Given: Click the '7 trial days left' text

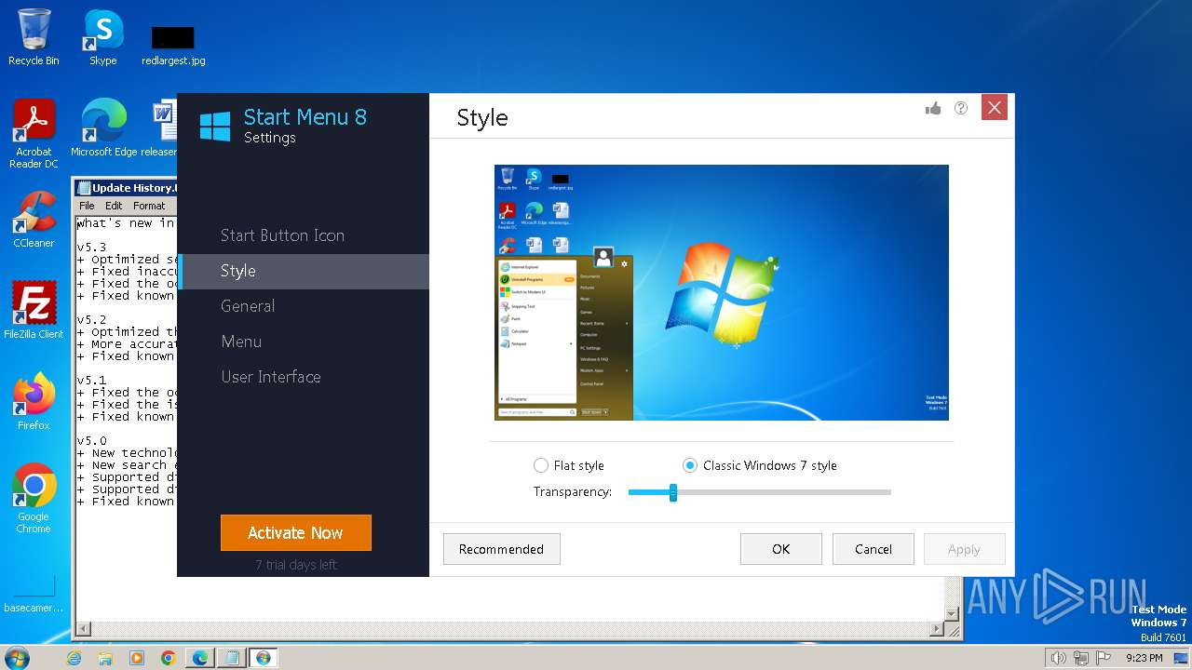Looking at the screenshot, I should point(296,565).
